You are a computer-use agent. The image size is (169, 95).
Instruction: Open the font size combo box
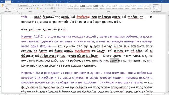(30, 5)
